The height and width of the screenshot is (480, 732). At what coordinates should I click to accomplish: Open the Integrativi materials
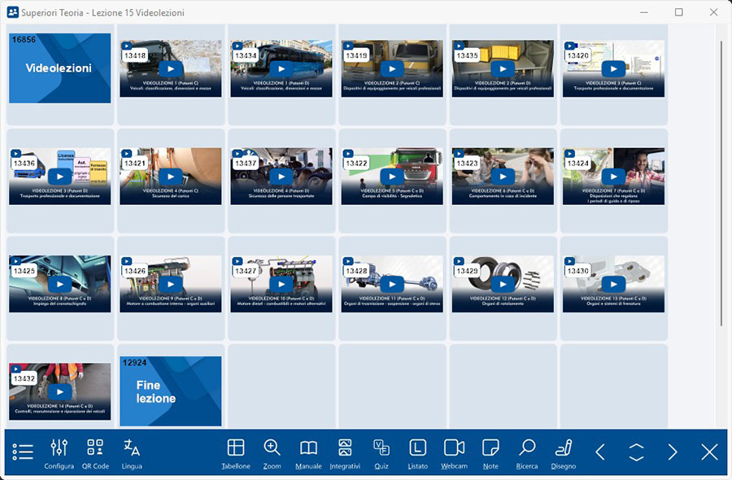pyautogui.click(x=345, y=452)
